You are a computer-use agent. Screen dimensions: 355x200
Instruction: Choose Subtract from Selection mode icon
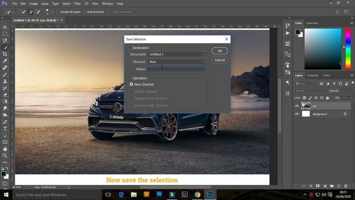37,12
